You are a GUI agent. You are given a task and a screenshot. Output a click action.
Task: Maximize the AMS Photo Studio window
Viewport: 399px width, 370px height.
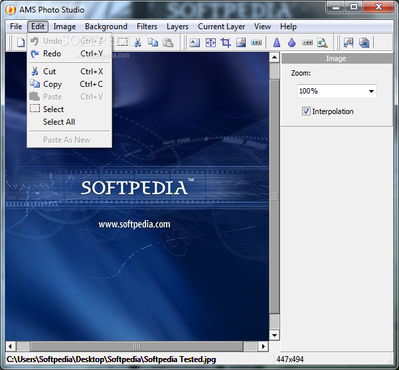tap(354, 7)
